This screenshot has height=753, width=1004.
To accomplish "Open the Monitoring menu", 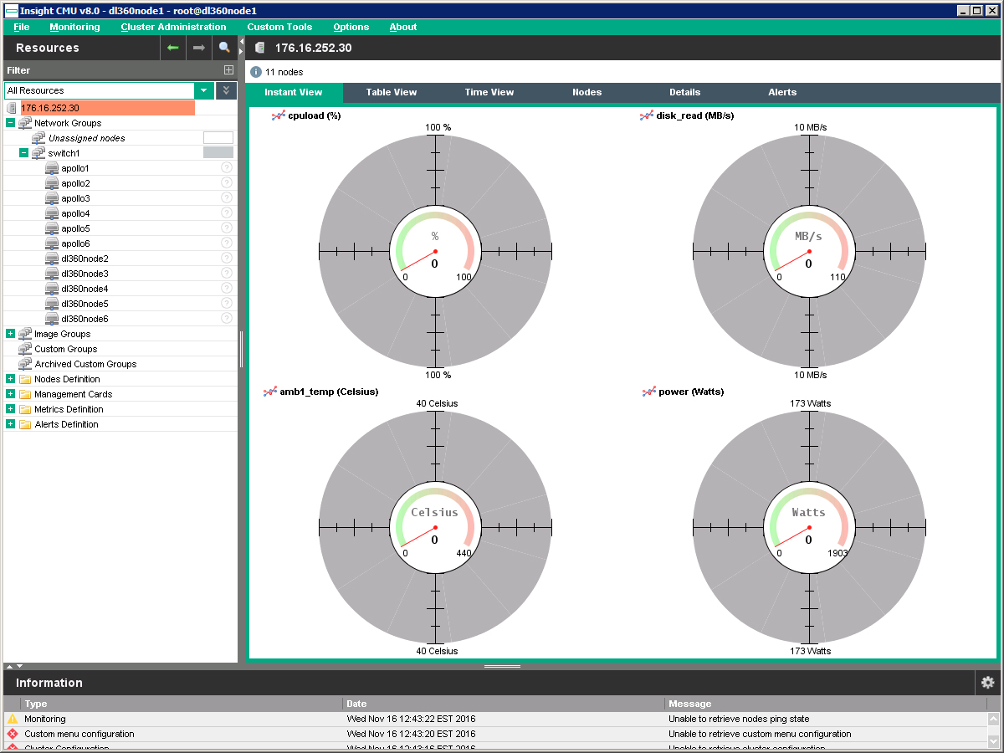I will (x=74, y=27).
